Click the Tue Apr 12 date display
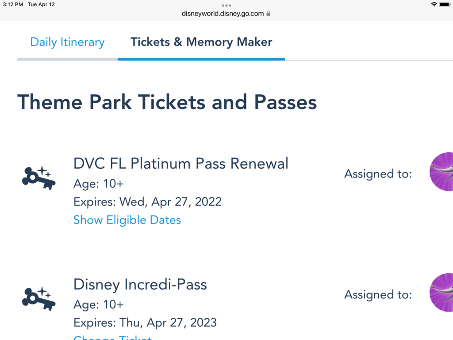 tap(41, 4)
